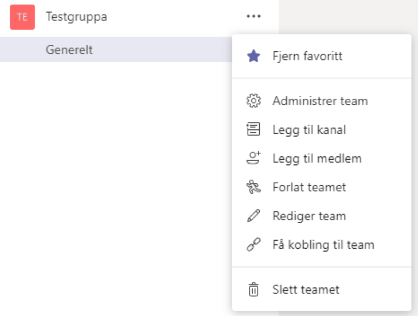
Task: Select the Testgruppa team name
Action: click(76, 17)
